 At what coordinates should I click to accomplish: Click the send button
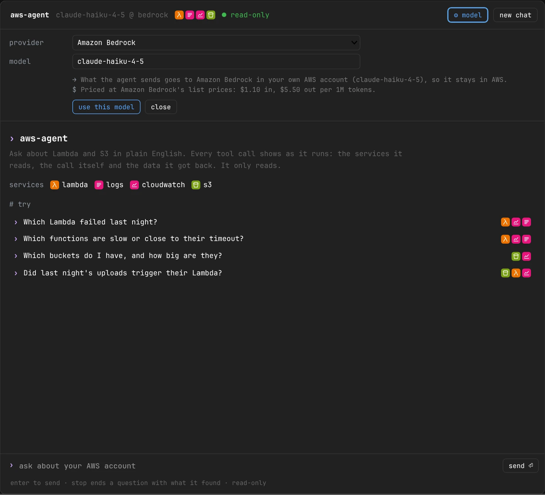click(521, 466)
